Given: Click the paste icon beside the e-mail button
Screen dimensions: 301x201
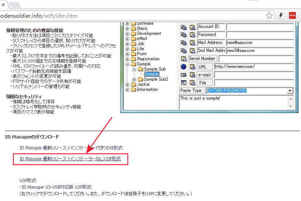Looking at the screenshot, I should [192, 75].
